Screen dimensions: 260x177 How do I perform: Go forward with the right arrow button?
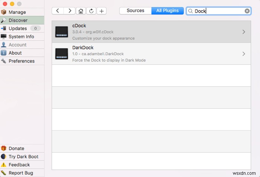(70, 11)
